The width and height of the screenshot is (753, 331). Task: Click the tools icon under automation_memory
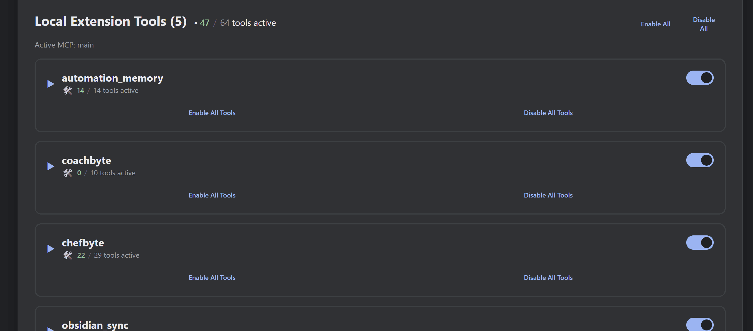click(68, 91)
